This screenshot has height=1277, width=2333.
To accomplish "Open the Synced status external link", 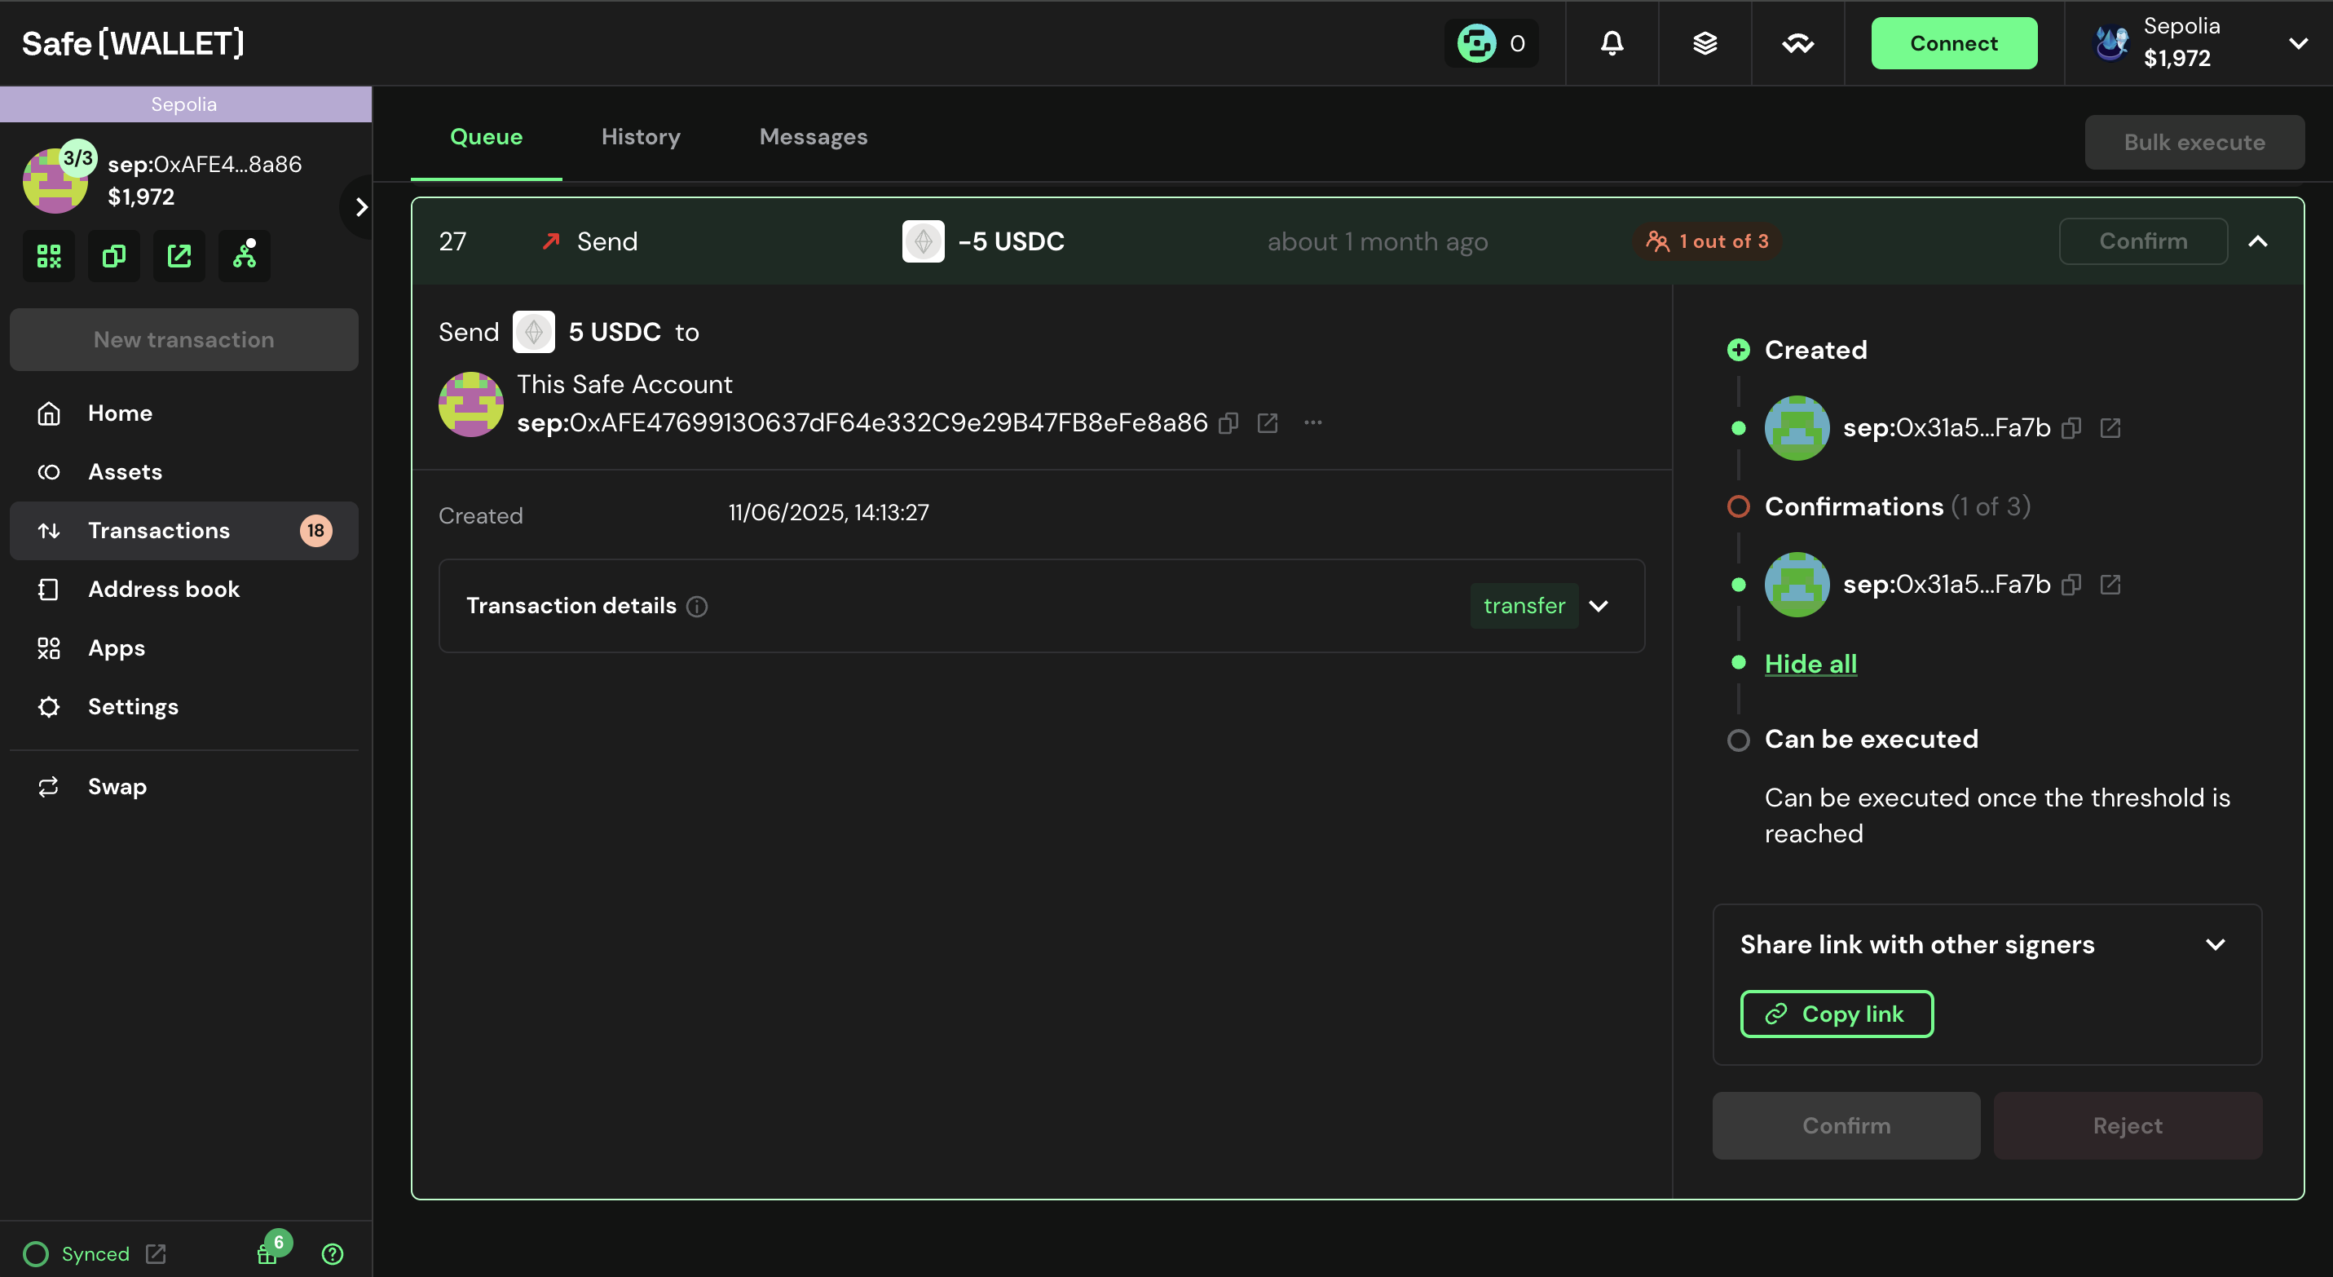I will (x=156, y=1253).
